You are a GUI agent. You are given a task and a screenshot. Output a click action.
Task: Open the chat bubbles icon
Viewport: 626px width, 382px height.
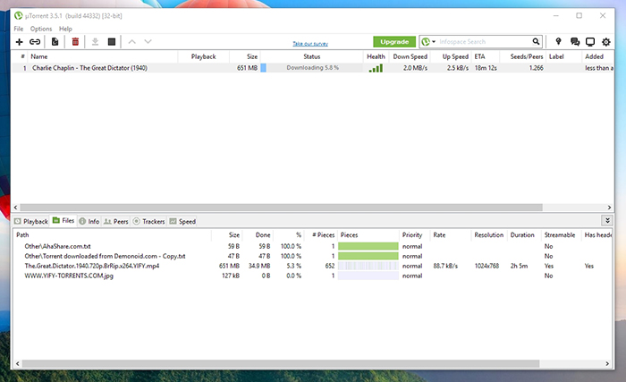tap(575, 41)
